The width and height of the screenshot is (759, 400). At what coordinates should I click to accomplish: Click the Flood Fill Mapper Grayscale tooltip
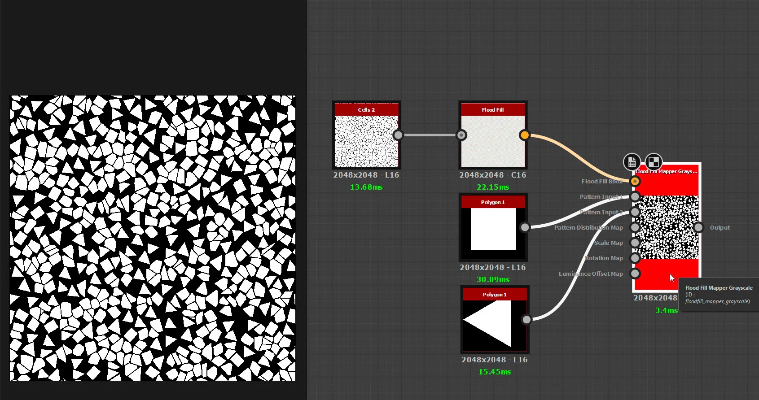click(x=719, y=295)
